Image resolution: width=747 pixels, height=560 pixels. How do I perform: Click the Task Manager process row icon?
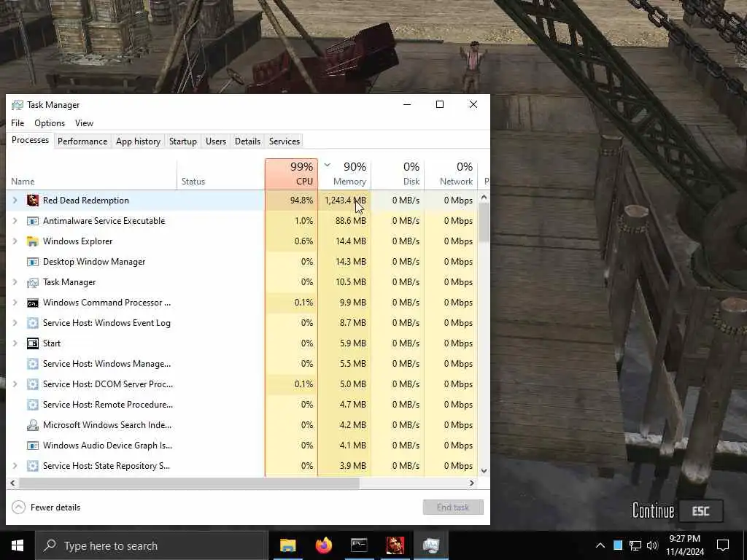(32, 282)
